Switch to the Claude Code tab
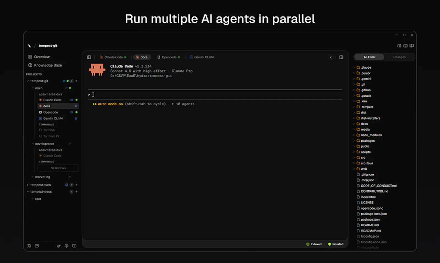Screen dimensions: 440x263 [x=113, y=57]
